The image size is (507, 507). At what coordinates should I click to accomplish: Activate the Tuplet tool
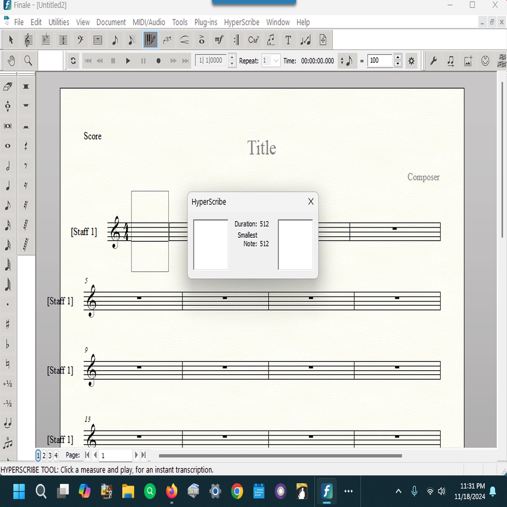(167, 40)
